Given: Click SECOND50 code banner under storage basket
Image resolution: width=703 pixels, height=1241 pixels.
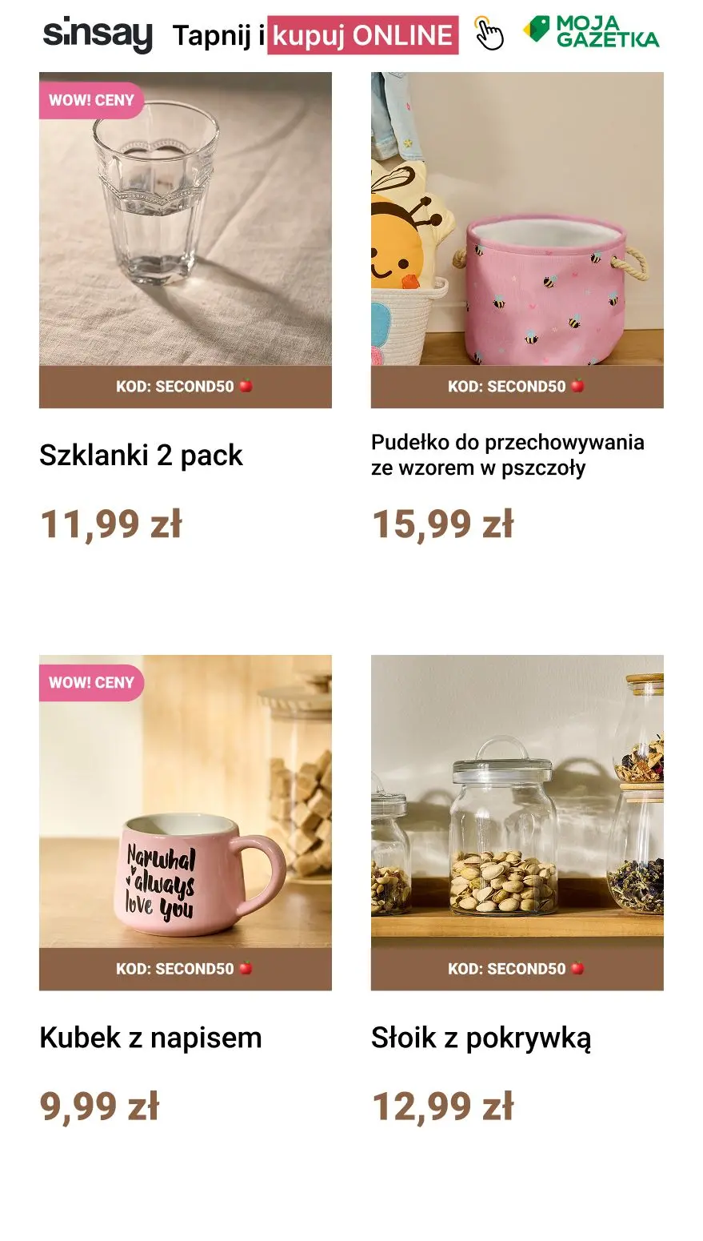Looking at the screenshot, I should click(517, 387).
